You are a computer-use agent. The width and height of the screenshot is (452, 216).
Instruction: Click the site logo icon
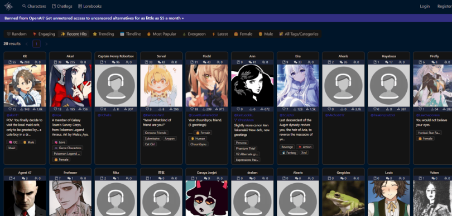pos(8,6)
